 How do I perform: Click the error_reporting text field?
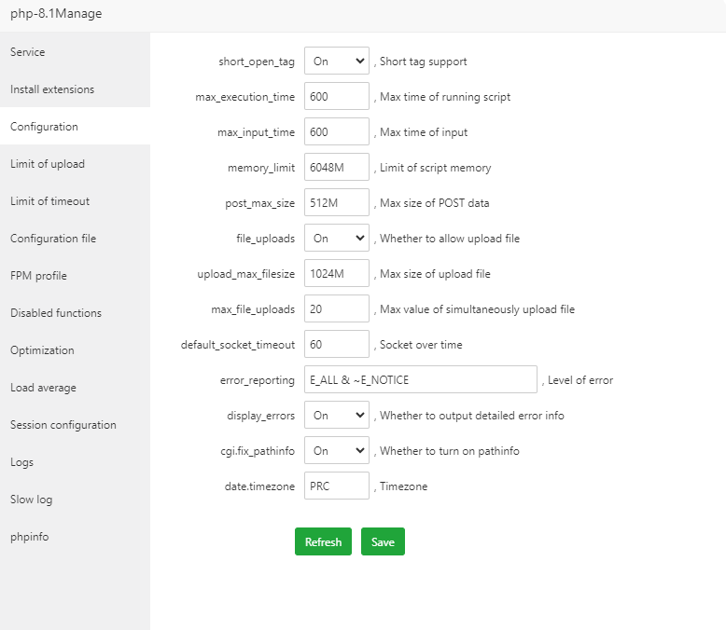pyautogui.click(x=420, y=380)
